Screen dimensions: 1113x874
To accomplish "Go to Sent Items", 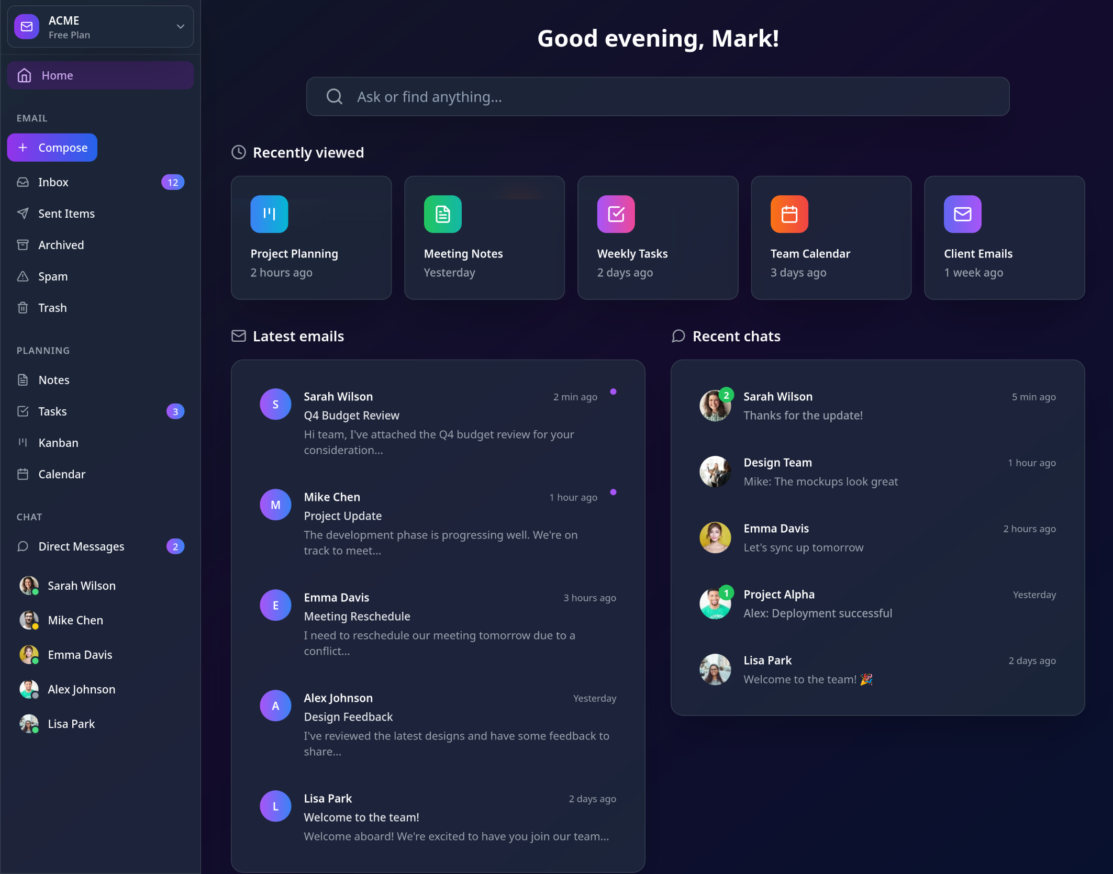I will [66, 214].
